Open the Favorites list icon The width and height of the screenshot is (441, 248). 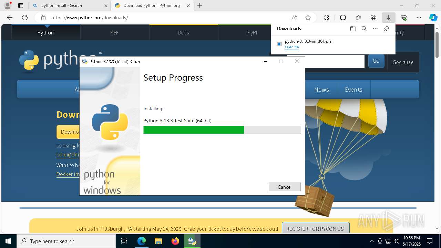click(x=358, y=18)
